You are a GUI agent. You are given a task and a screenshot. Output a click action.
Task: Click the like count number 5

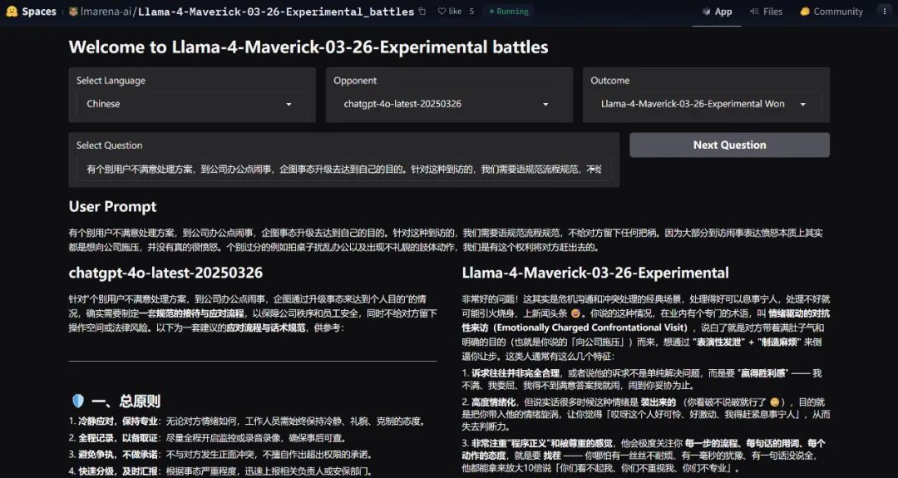click(x=471, y=12)
